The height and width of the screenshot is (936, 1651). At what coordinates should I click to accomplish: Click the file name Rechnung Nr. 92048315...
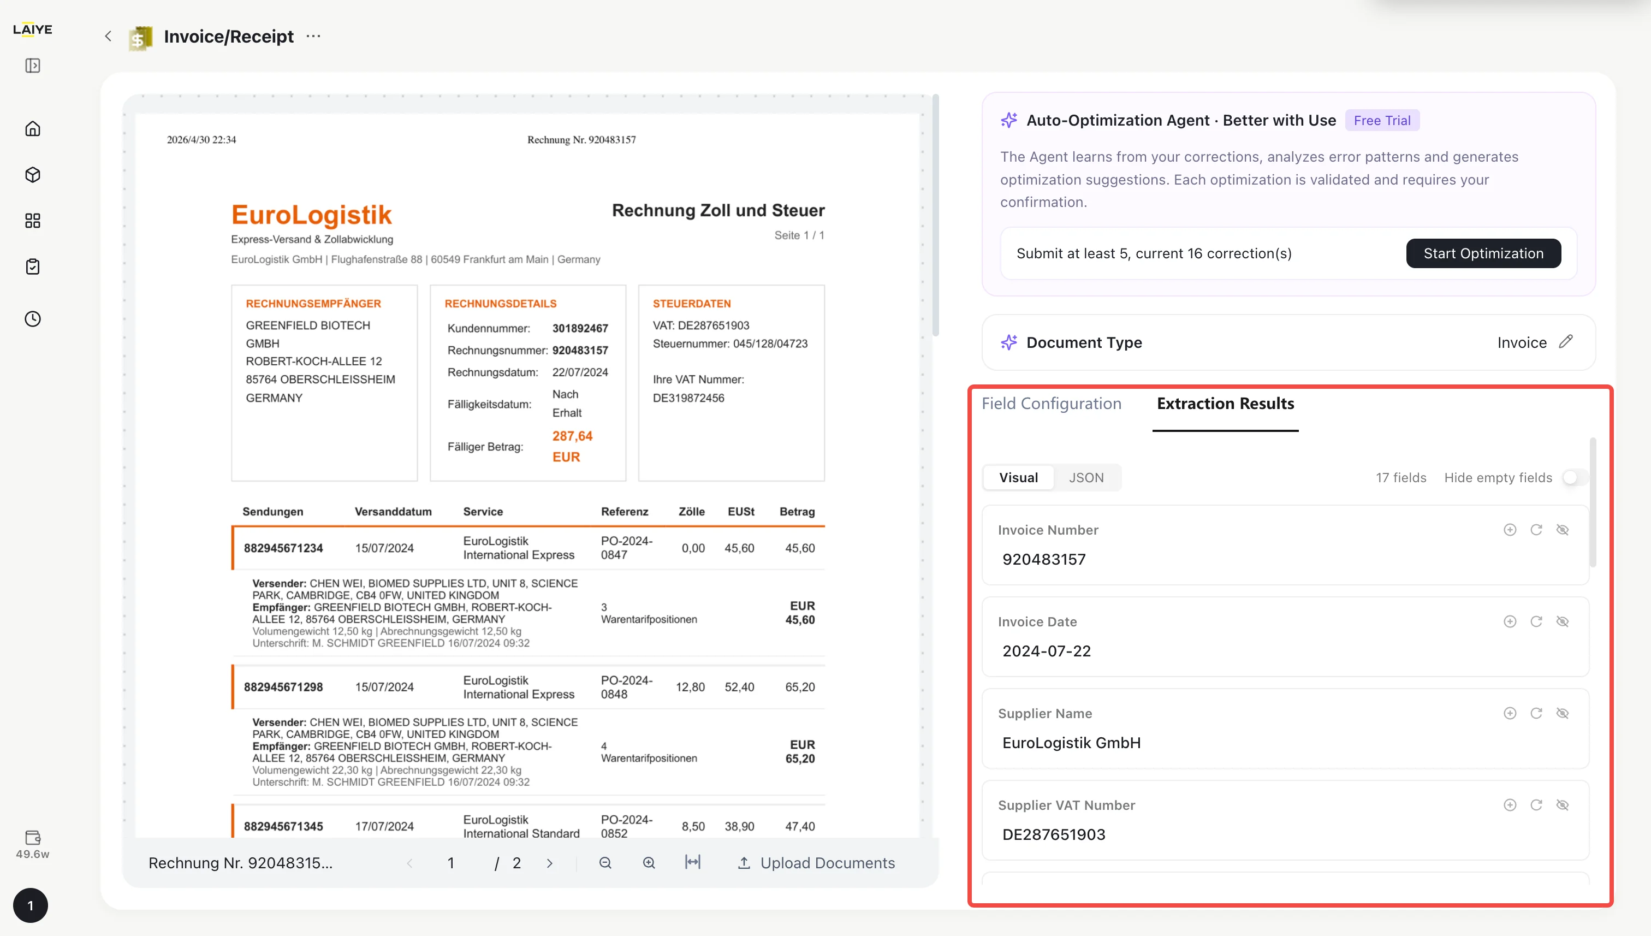tap(240, 863)
